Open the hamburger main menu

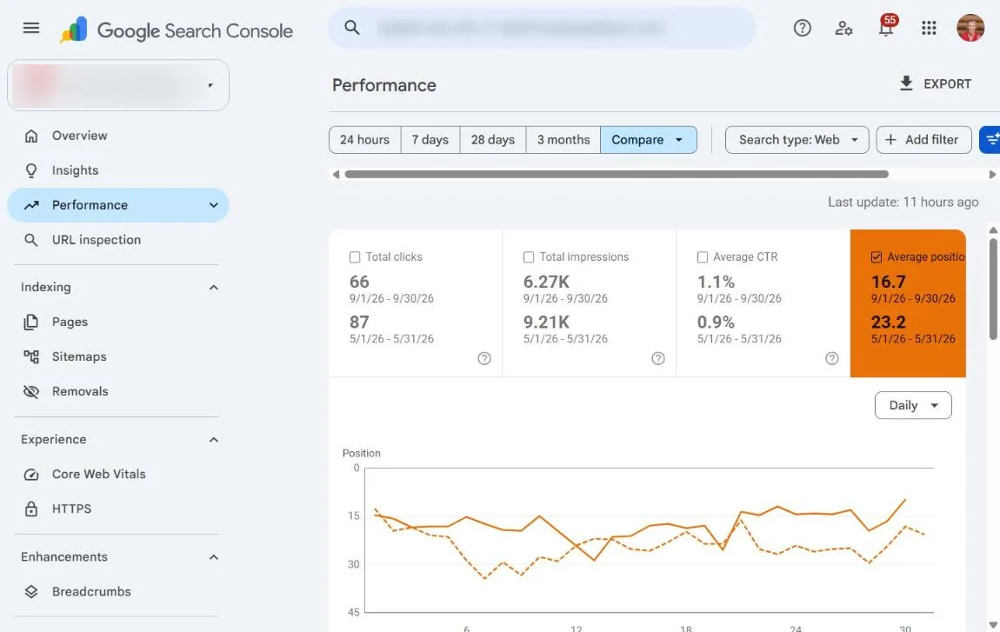[31, 28]
